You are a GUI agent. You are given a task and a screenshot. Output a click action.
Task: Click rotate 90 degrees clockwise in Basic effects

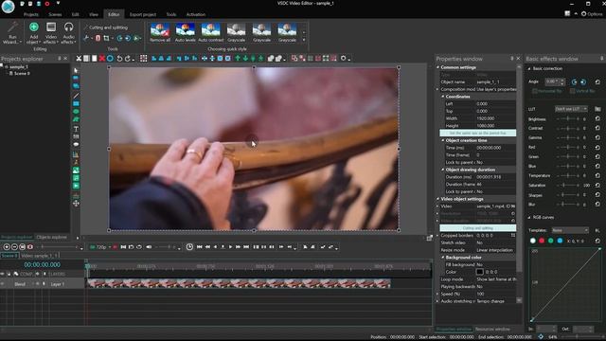point(583,82)
